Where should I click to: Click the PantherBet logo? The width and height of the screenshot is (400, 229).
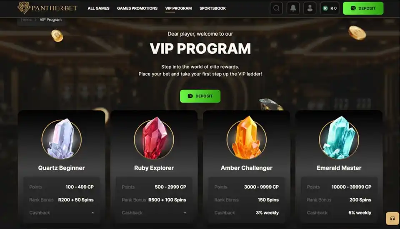coord(47,8)
